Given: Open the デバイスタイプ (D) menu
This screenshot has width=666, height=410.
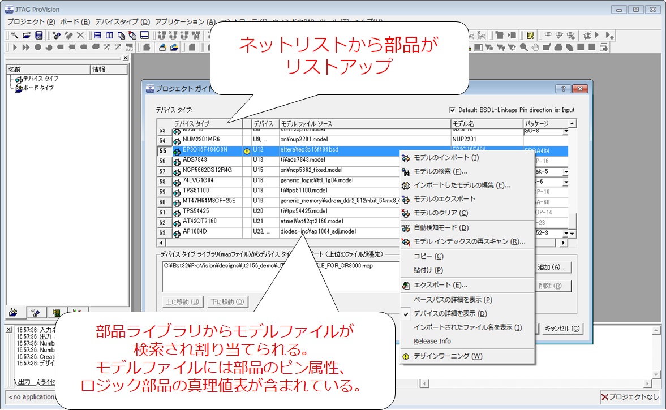Looking at the screenshot, I should coord(122,21).
